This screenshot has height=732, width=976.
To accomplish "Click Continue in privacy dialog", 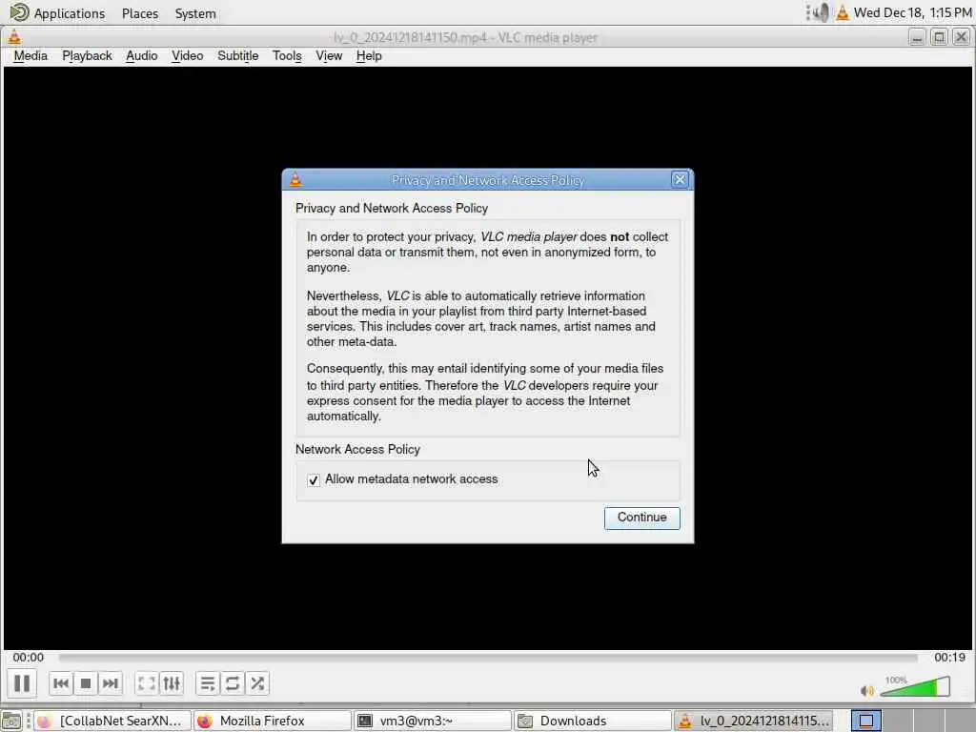I will tap(641, 518).
